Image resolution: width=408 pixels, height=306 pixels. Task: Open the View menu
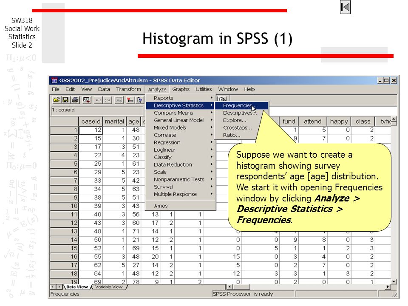tap(86, 89)
